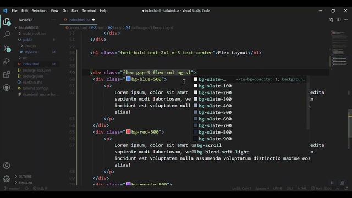Viewport: 352px width, 198px height.
Task: Open the Go menu
Action: click(65, 10)
